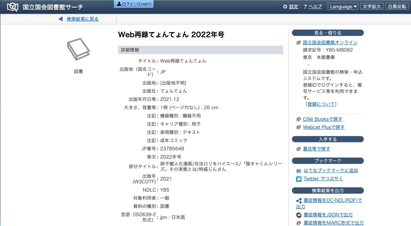
Task: Click 書誌情報をJSONで出力 link
Action: [x=328, y=215]
